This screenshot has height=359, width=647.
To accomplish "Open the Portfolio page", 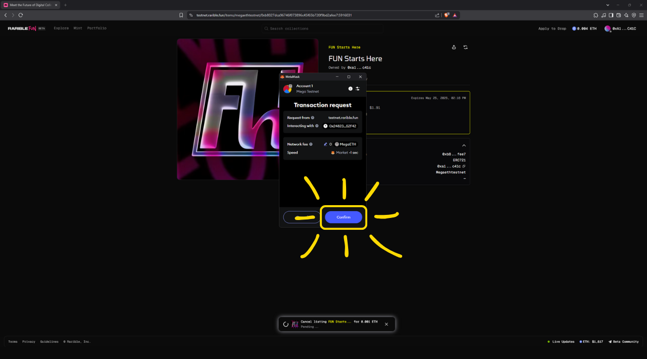I will tap(97, 28).
